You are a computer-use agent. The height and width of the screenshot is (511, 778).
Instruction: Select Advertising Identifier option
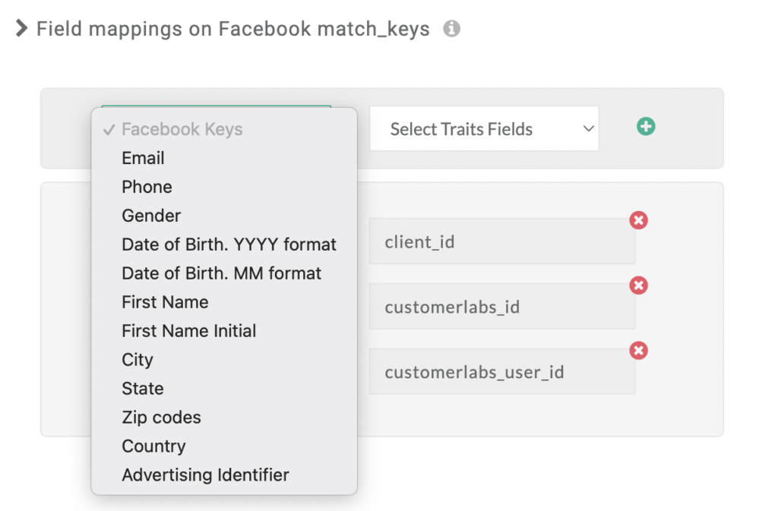pos(224,475)
